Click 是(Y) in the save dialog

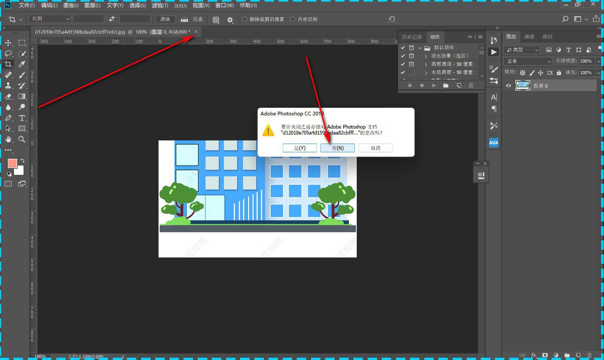(x=300, y=148)
